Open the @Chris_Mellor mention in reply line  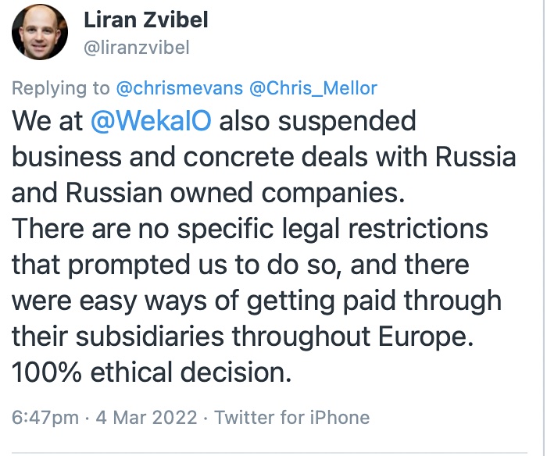(313, 88)
